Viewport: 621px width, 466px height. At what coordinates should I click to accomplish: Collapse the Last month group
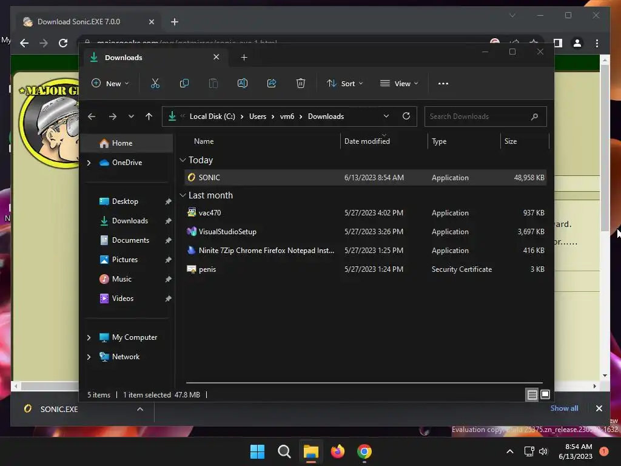pos(183,195)
